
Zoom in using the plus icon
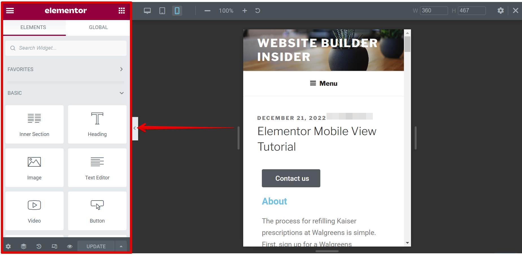tap(245, 11)
